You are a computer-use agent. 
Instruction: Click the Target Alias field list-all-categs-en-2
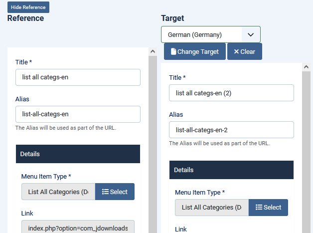point(231,130)
